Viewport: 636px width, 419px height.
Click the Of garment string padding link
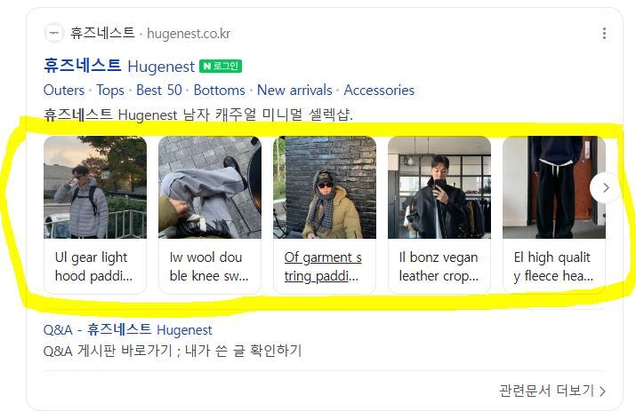[x=323, y=267]
